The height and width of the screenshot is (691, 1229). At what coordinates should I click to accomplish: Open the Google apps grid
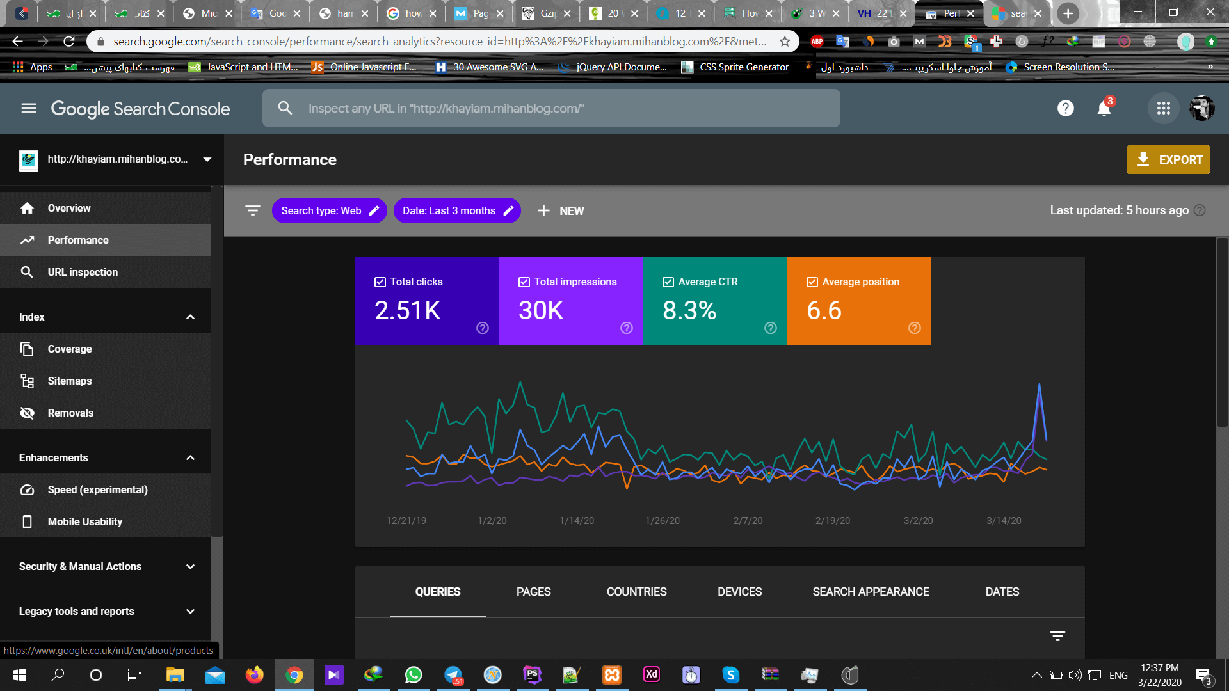pyautogui.click(x=1163, y=108)
